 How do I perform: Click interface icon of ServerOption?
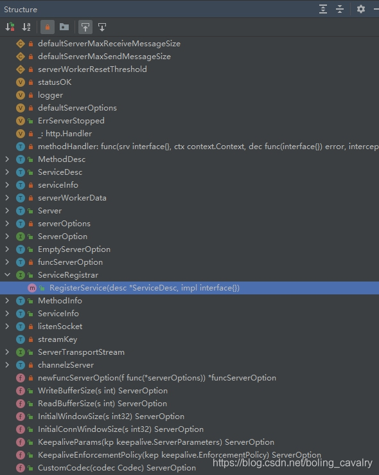21,237
